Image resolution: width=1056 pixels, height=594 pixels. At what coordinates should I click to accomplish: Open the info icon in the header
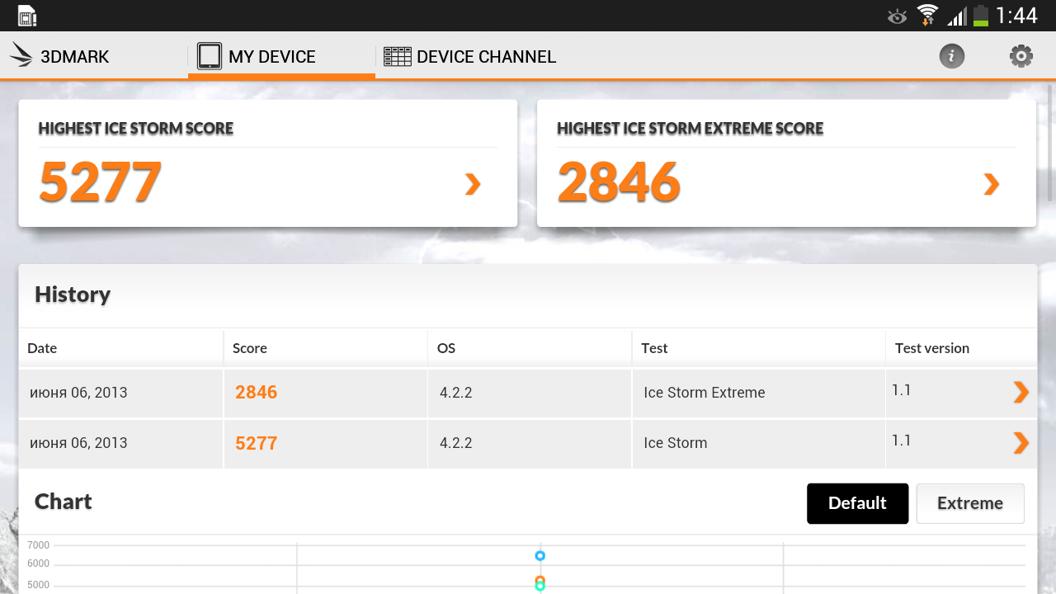[951, 56]
